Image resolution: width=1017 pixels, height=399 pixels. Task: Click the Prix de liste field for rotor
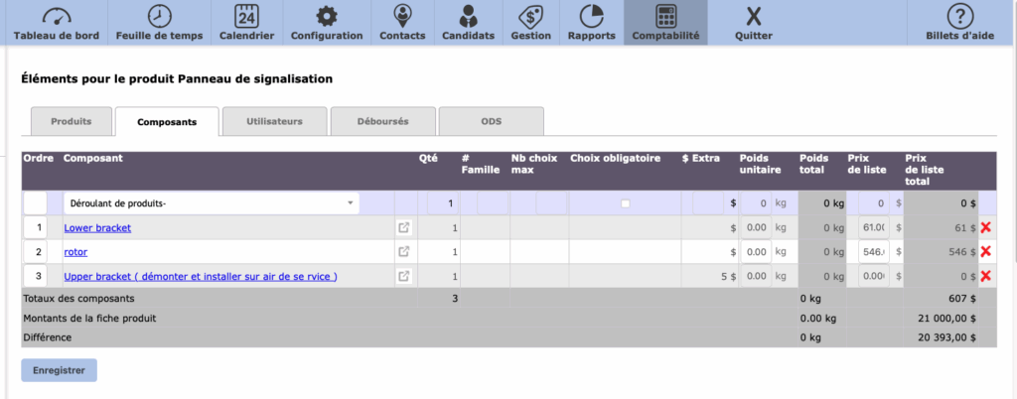click(x=873, y=252)
